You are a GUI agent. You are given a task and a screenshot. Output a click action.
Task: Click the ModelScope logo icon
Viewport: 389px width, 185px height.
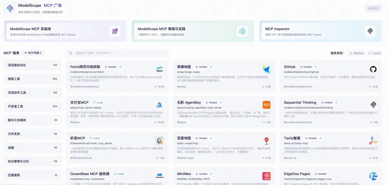(x=10, y=8)
